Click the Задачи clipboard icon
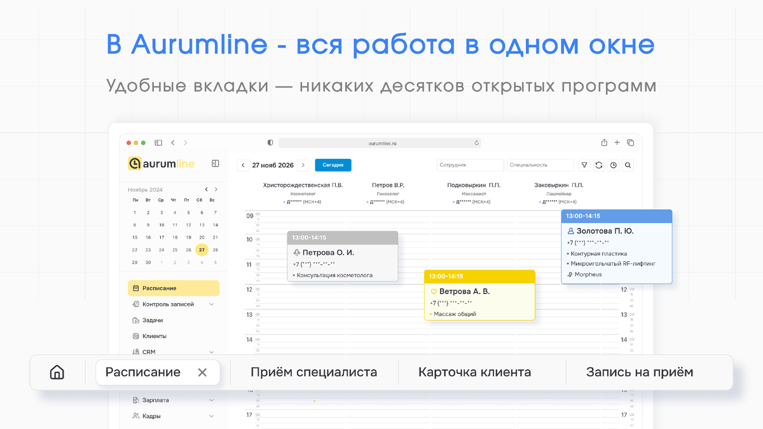763x429 pixels. 135,320
